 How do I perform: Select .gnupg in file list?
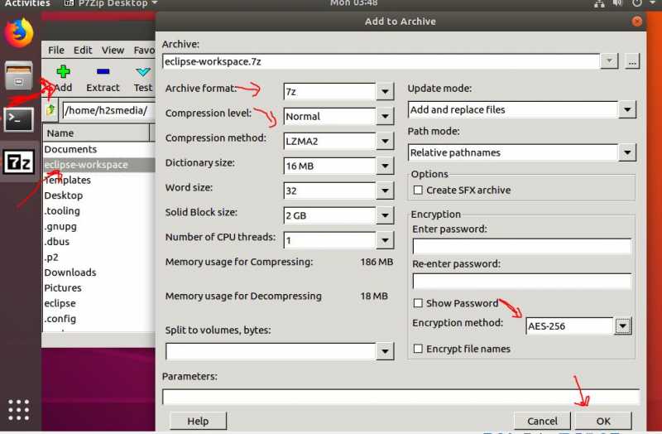[x=60, y=226]
